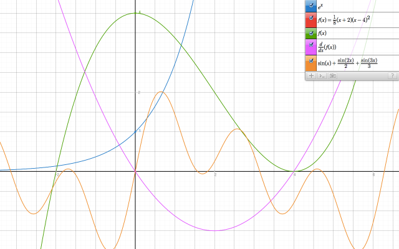Select the e^x equation text
The height and width of the screenshot is (249, 399).
click(x=320, y=7)
